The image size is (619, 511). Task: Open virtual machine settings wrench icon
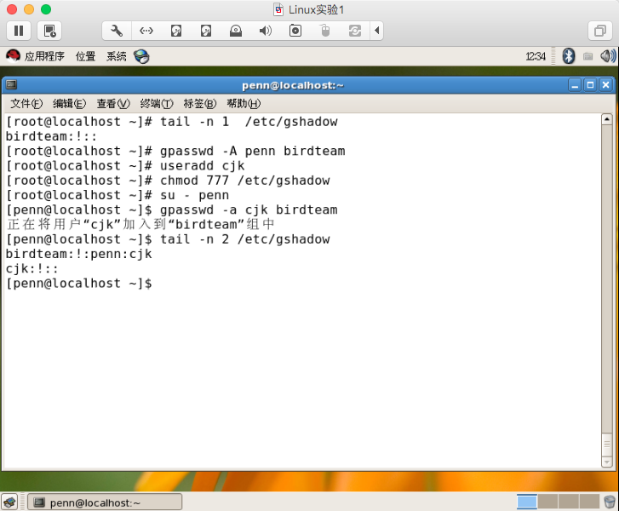point(117,31)
